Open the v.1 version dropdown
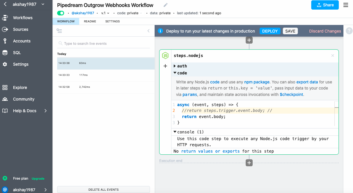Image resolution: width=353 pixels, height=193 pixels. [105, 13]
